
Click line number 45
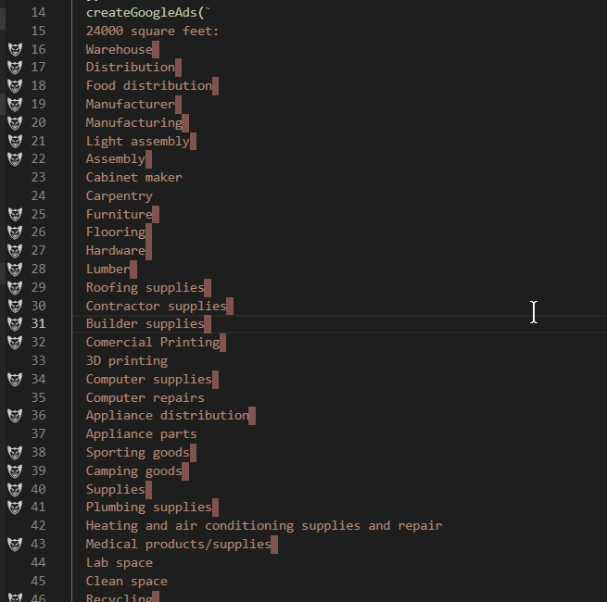(x=38, y=581)
